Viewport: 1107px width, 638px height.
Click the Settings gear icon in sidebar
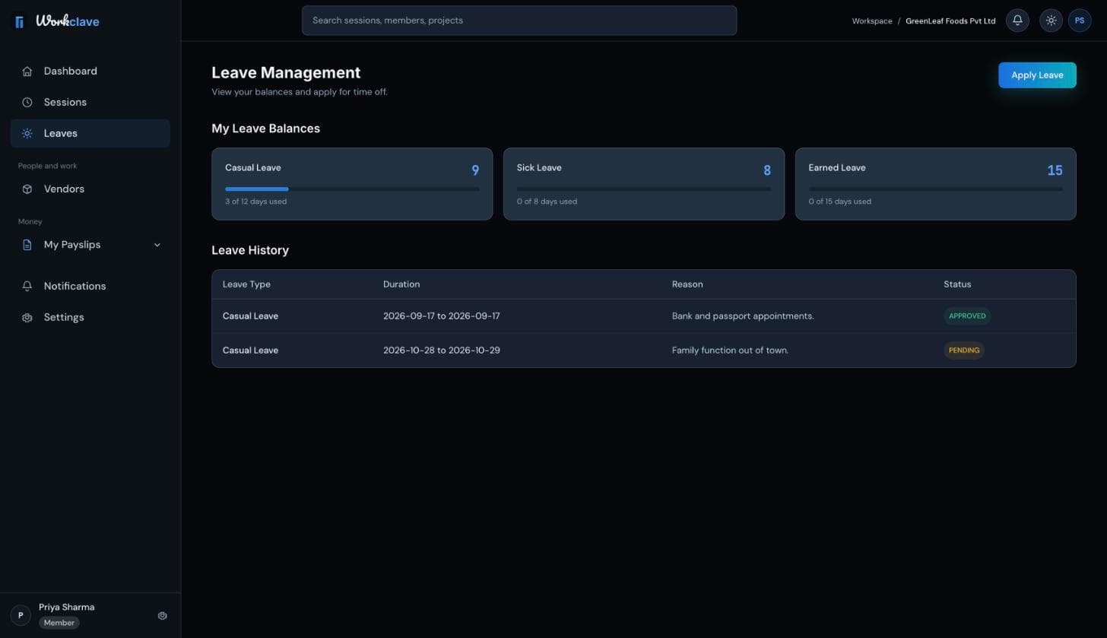(x=27, y=318)
